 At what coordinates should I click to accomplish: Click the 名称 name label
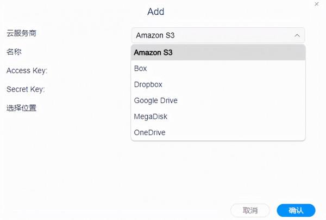coord(14,52)
